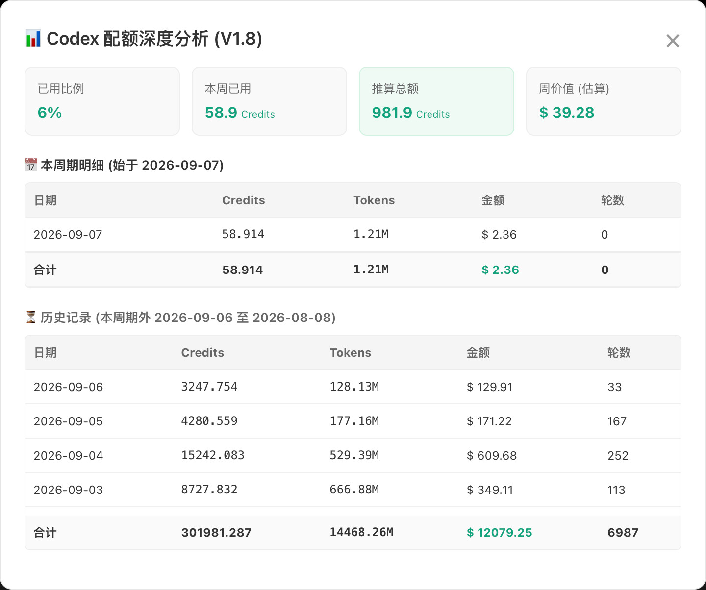
Task: Click the 15242.083 credits value
Action: (213, 455)
